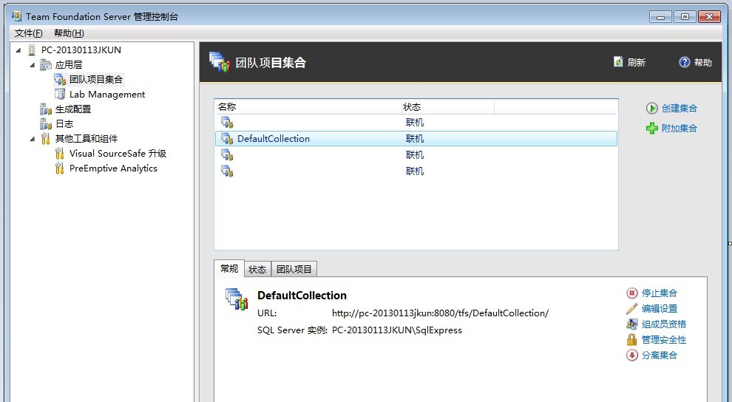Switch to the 团队项目 tab
The image size is (732, 402).
pos(294,269)
